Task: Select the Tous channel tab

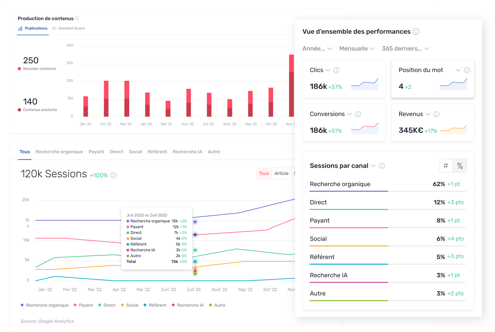Action: click(25, 152)
